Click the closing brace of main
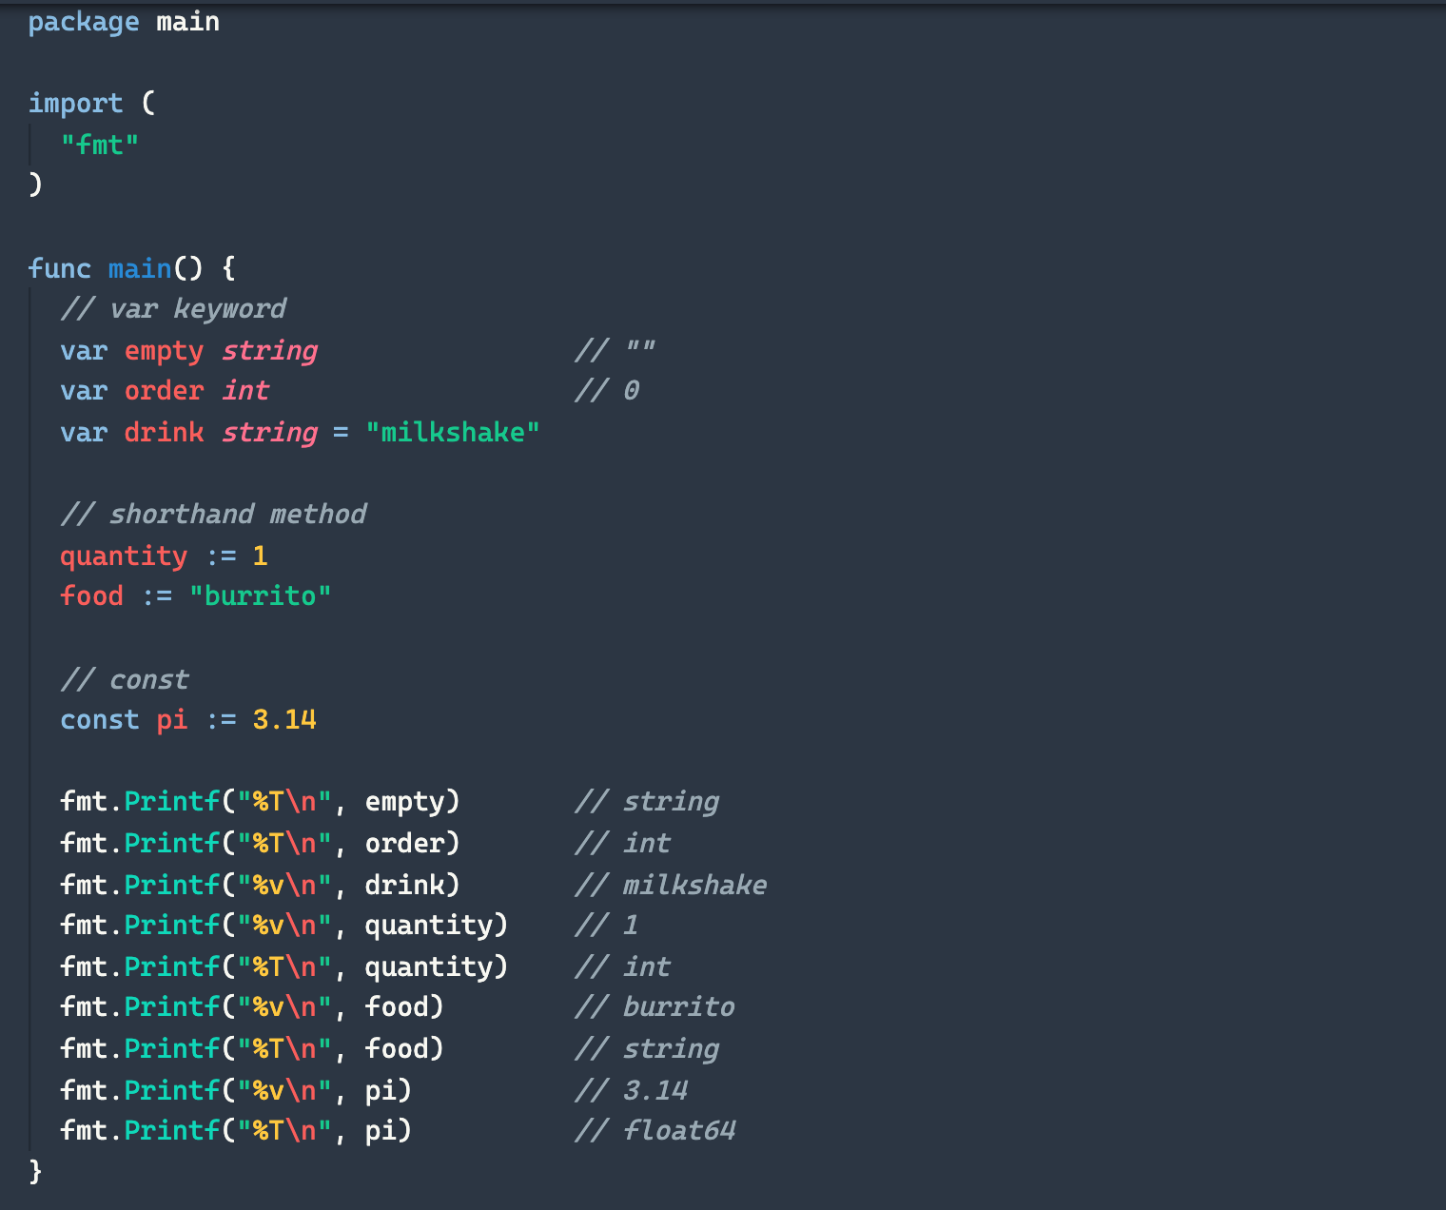Screen dimensions: 1446x1210 point(35,1171)
